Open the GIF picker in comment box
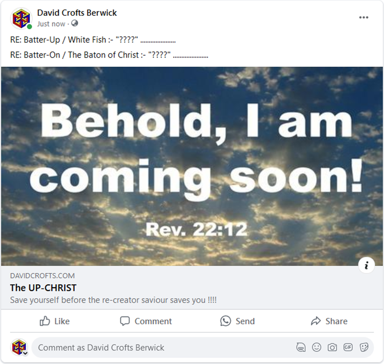The height and width of the screenshot is (364, 384). click(x=348, y=347)
